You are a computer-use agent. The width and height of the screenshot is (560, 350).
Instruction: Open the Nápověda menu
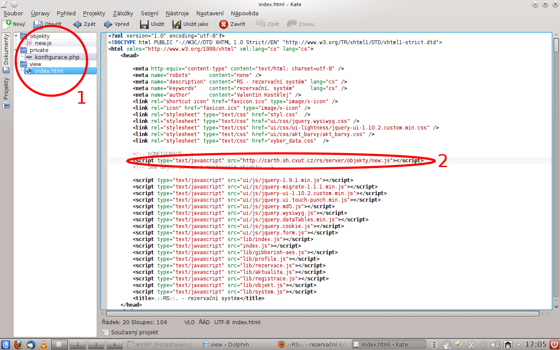point(245,14)
